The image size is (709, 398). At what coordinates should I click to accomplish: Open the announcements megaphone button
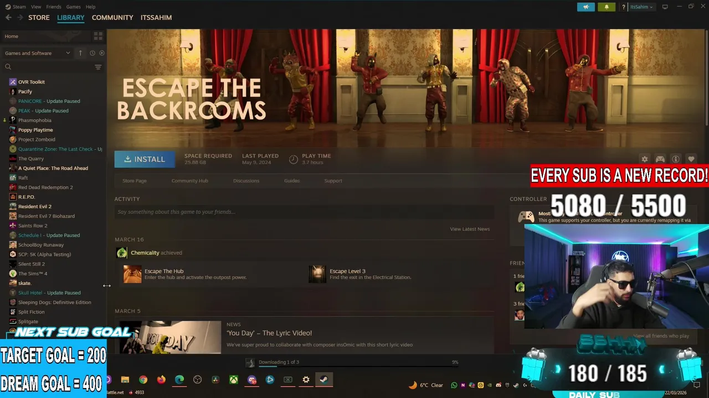585,7
